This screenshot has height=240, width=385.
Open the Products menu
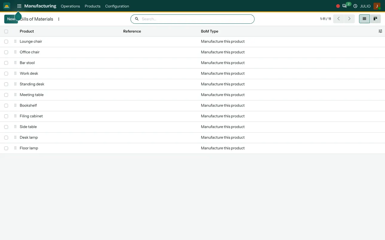(x=93, y=6)
